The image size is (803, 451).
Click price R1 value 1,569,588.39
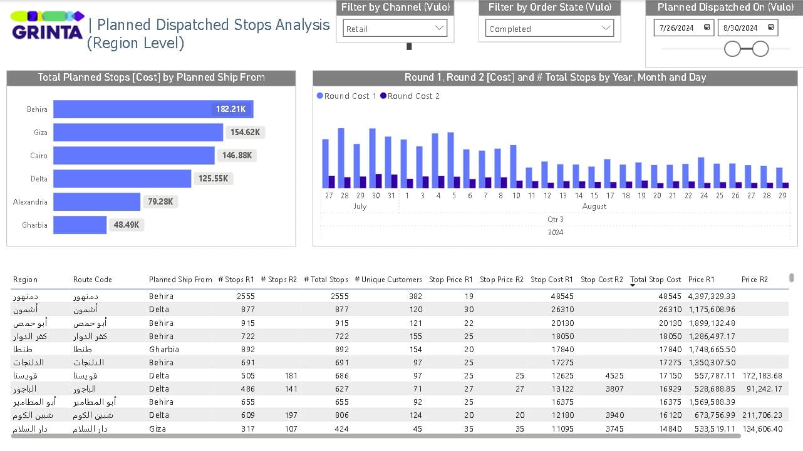pyautogui.click(x=712, y=402)
